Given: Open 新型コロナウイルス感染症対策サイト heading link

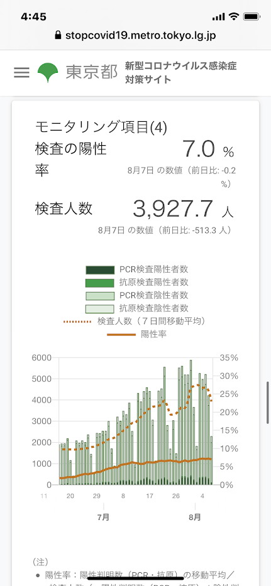Looking at the screenshot, I should click(x=181, y=73).
